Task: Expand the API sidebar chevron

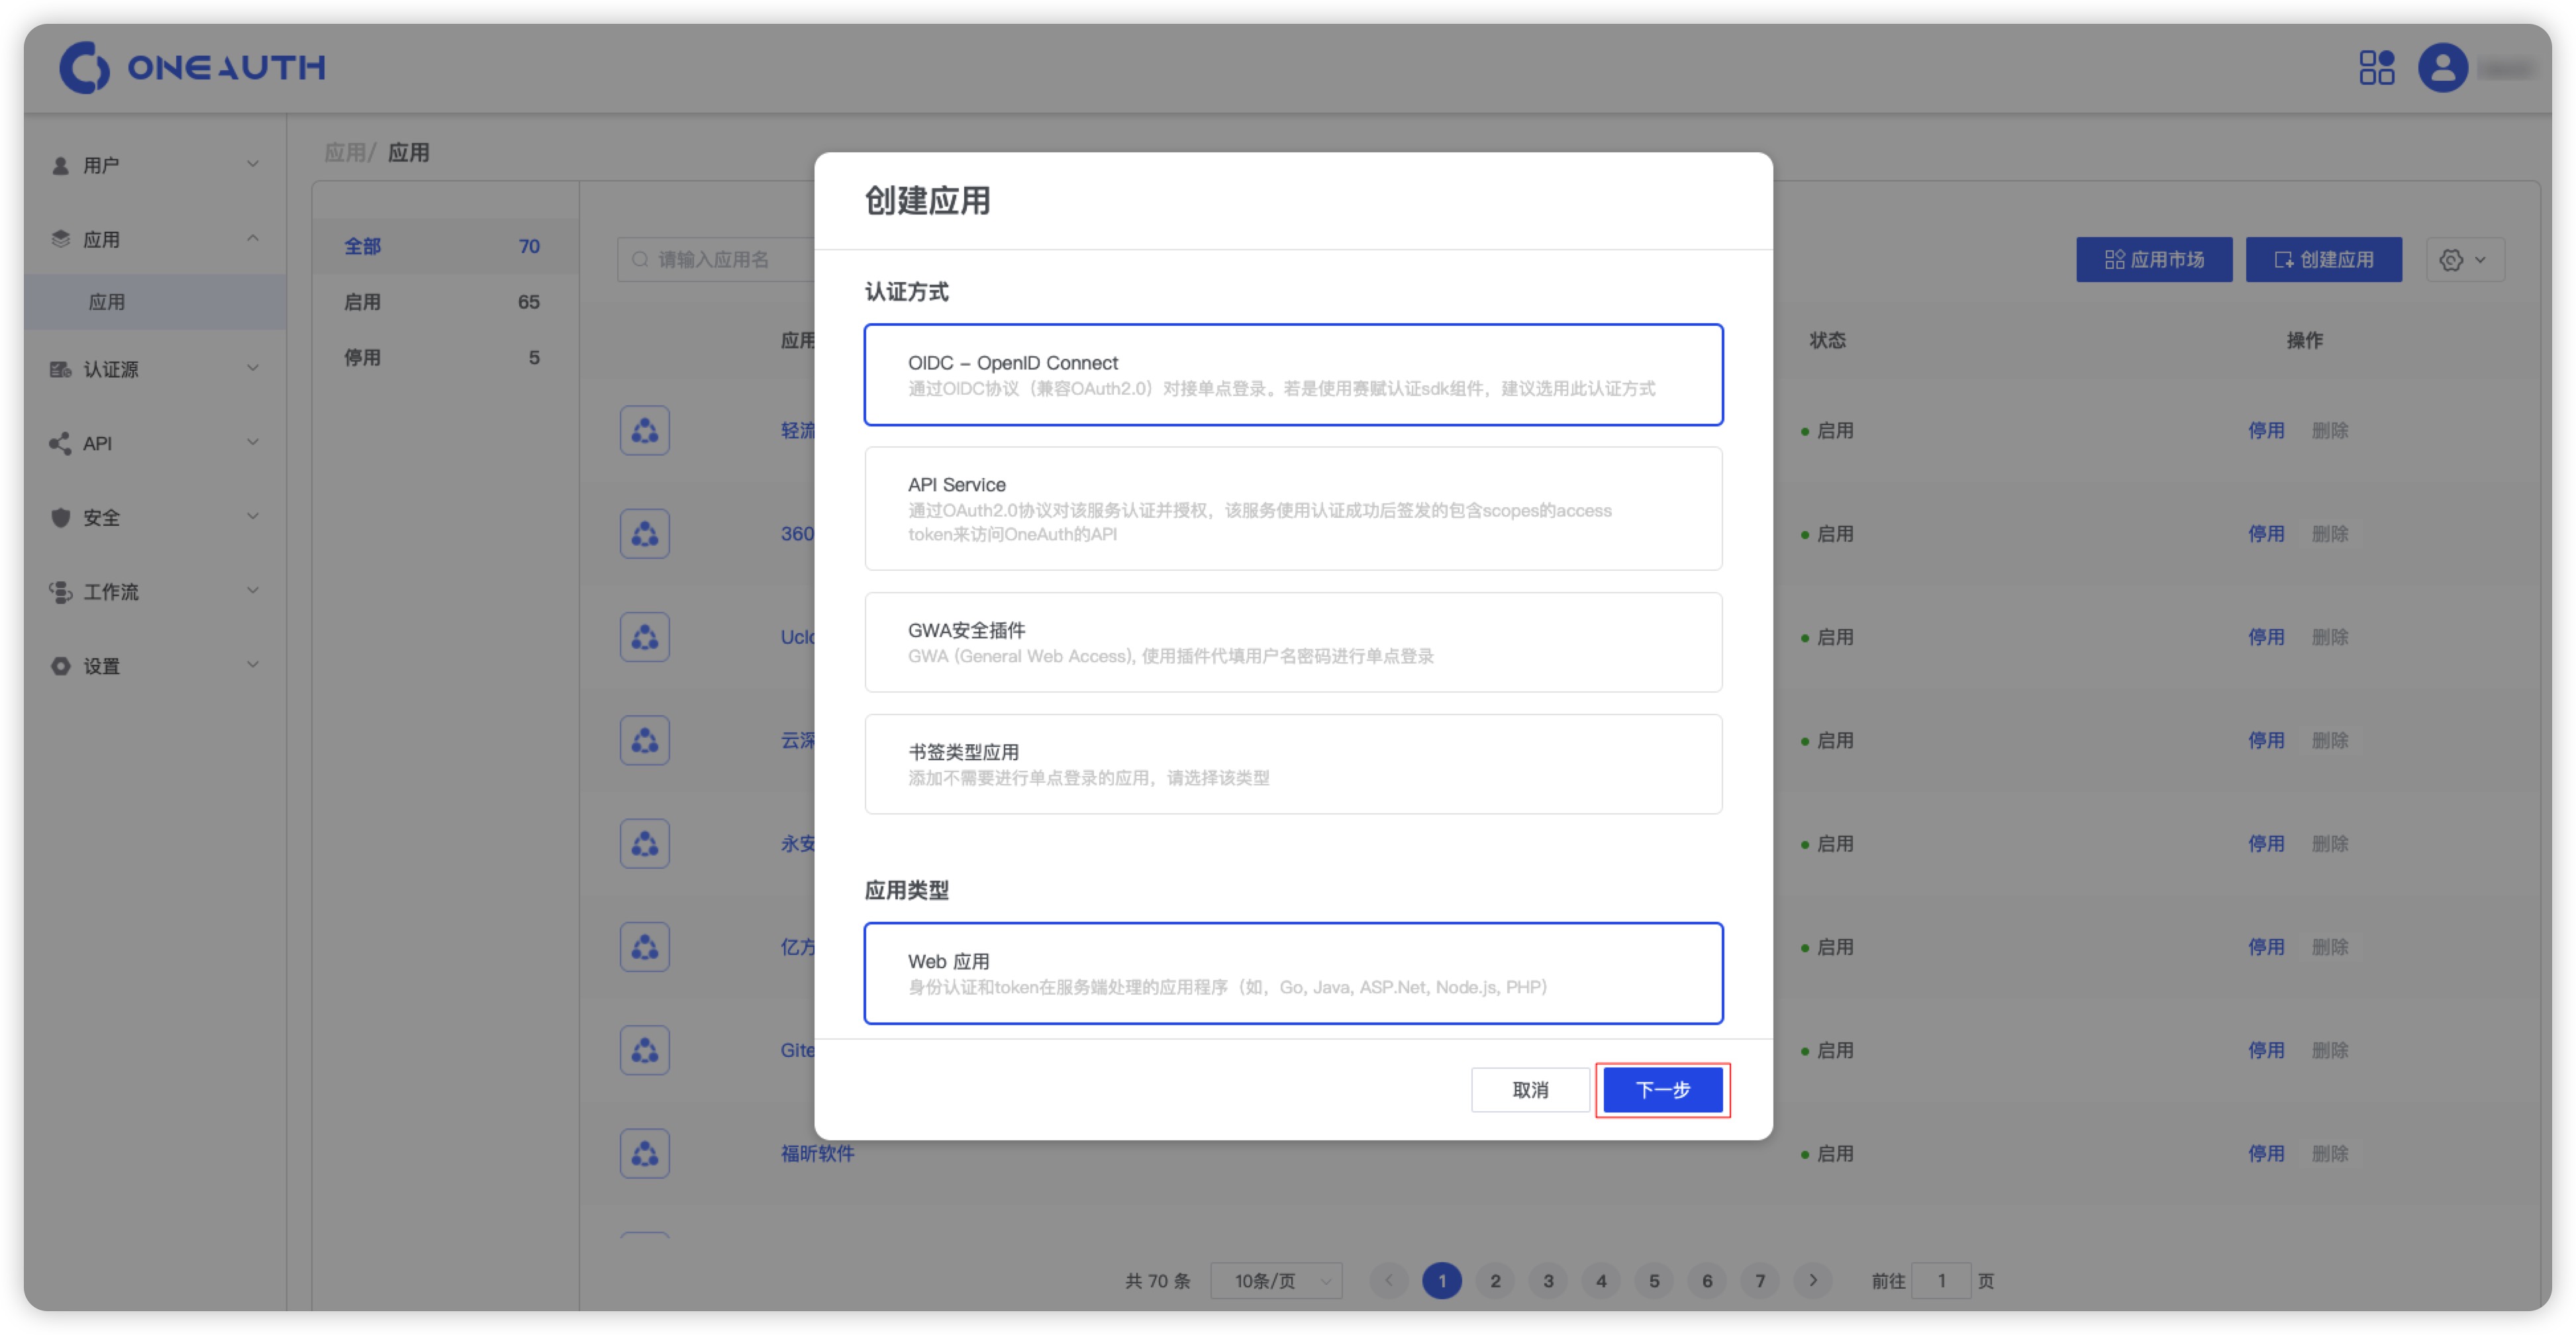Action: [x=253, y=442]
